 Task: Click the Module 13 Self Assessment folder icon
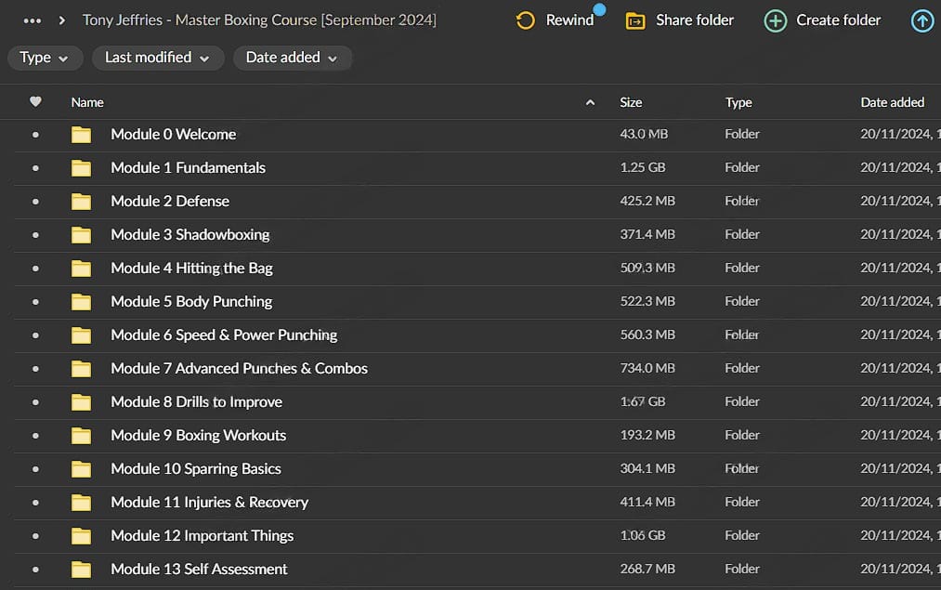(x=82, y=570)
